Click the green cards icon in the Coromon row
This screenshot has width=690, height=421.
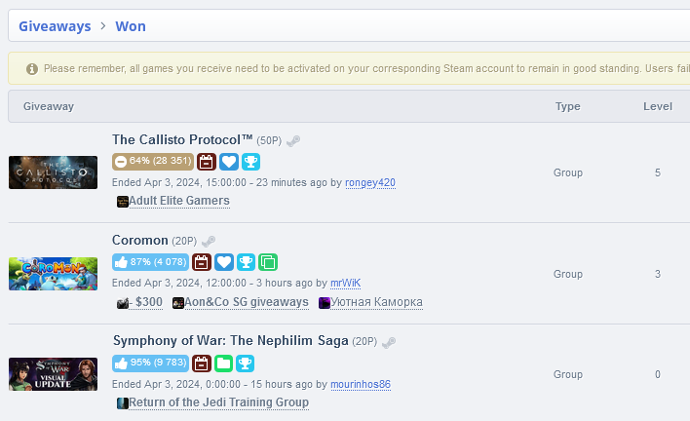pyautogui.click(x=268, y=262)
